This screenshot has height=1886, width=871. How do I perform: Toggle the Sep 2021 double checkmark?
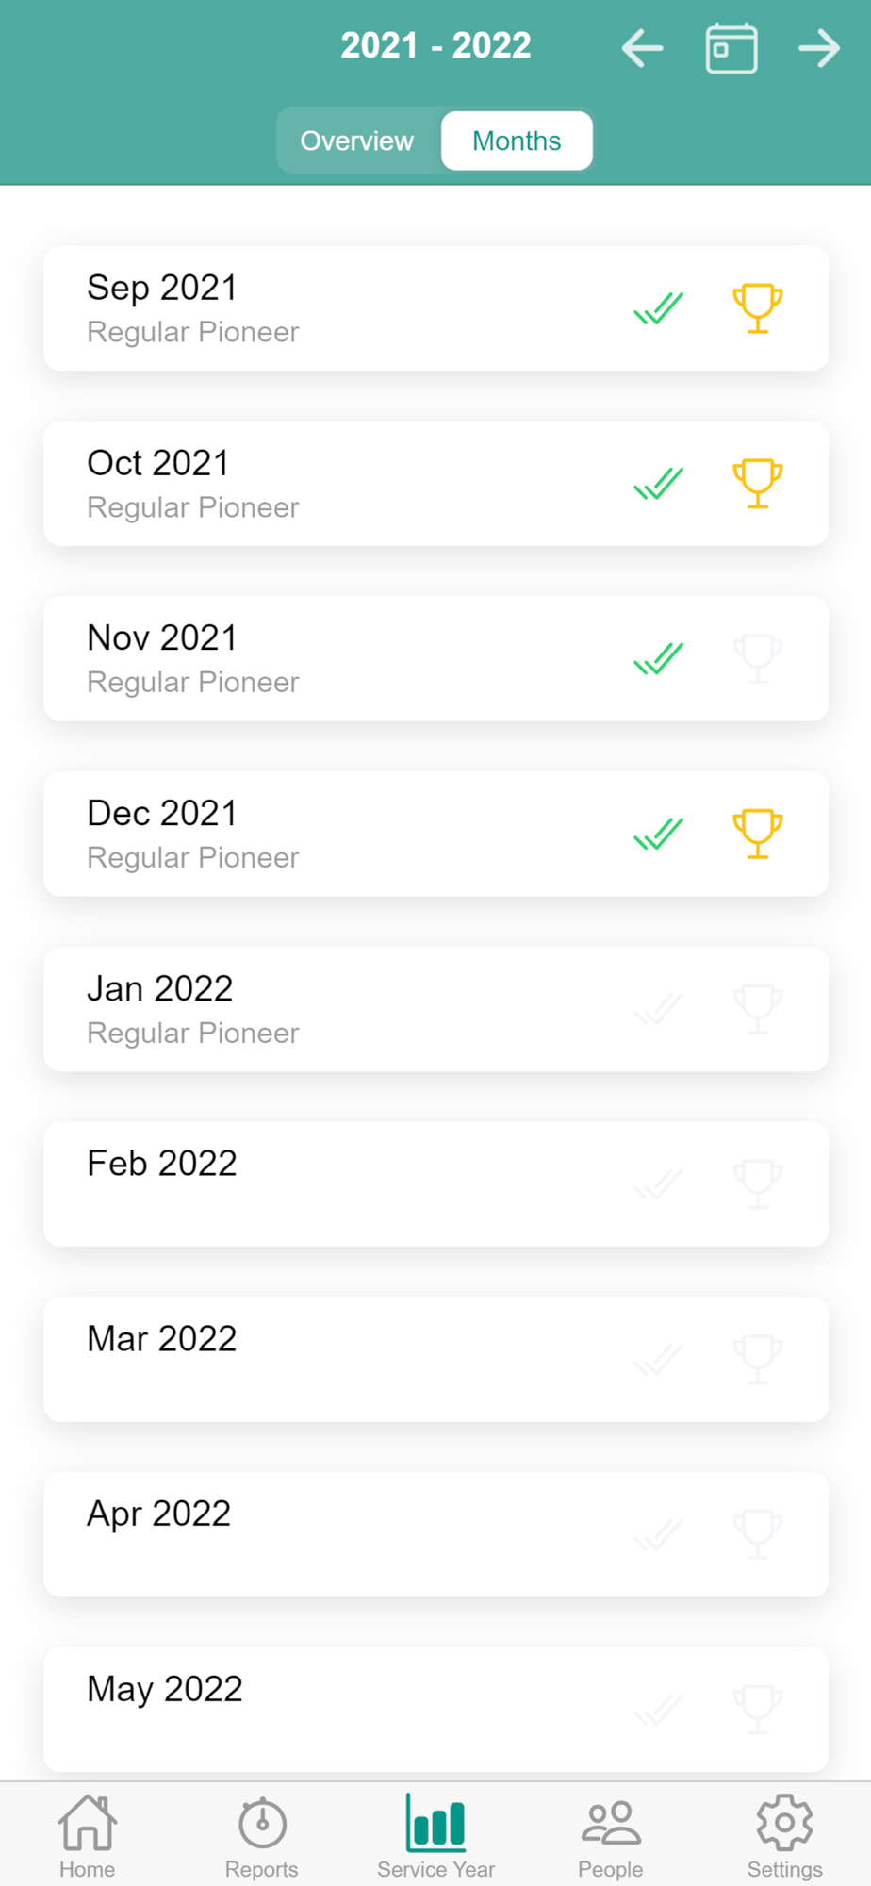[x=658, y=308]
